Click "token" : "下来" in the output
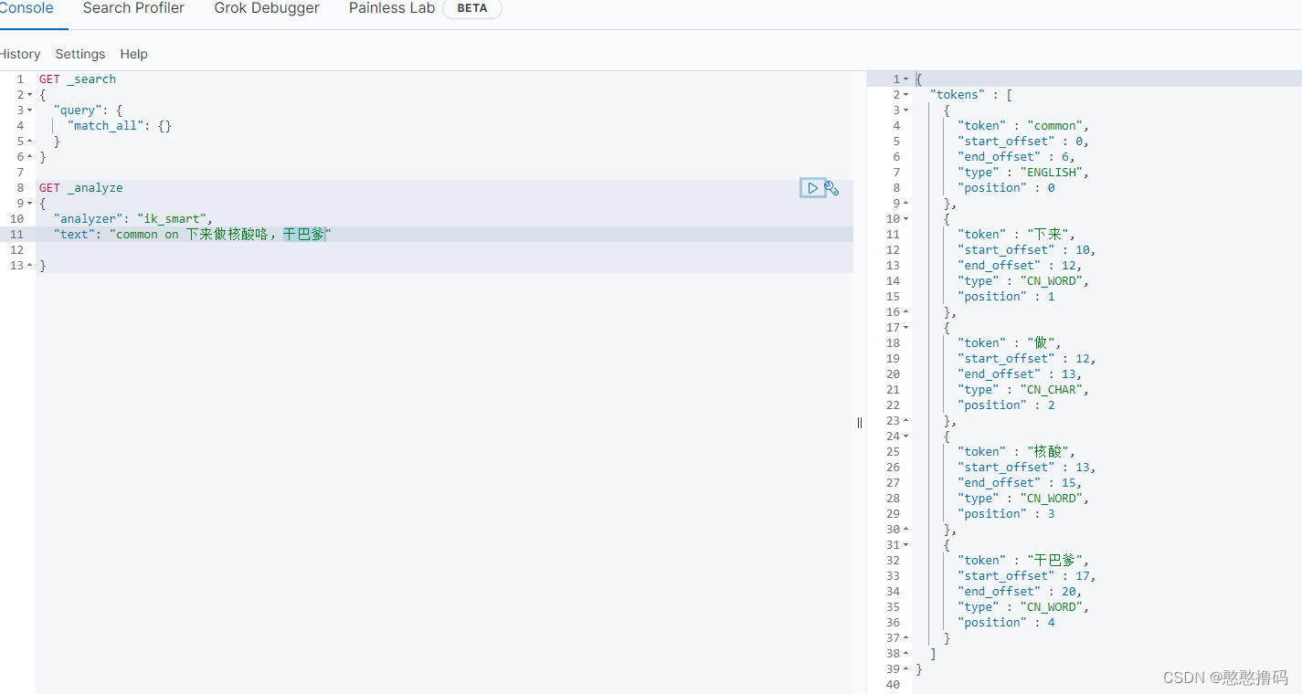The width and height of the screenshot is (1302, 694). coord(1016,235)
